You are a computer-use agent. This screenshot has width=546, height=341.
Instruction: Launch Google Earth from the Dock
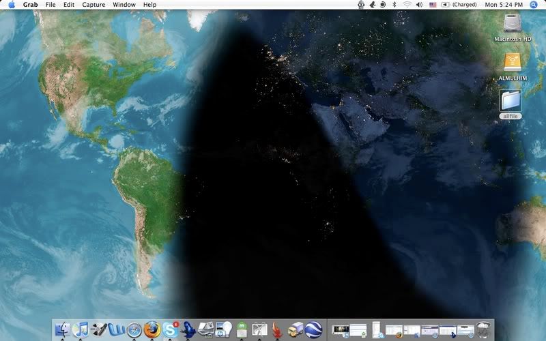click(313, 329)
